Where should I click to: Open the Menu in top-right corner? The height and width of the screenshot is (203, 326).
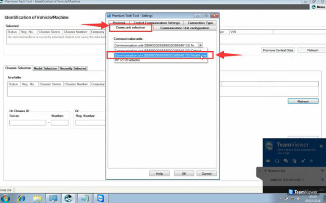pyautogui.click(x=318, y=7)
